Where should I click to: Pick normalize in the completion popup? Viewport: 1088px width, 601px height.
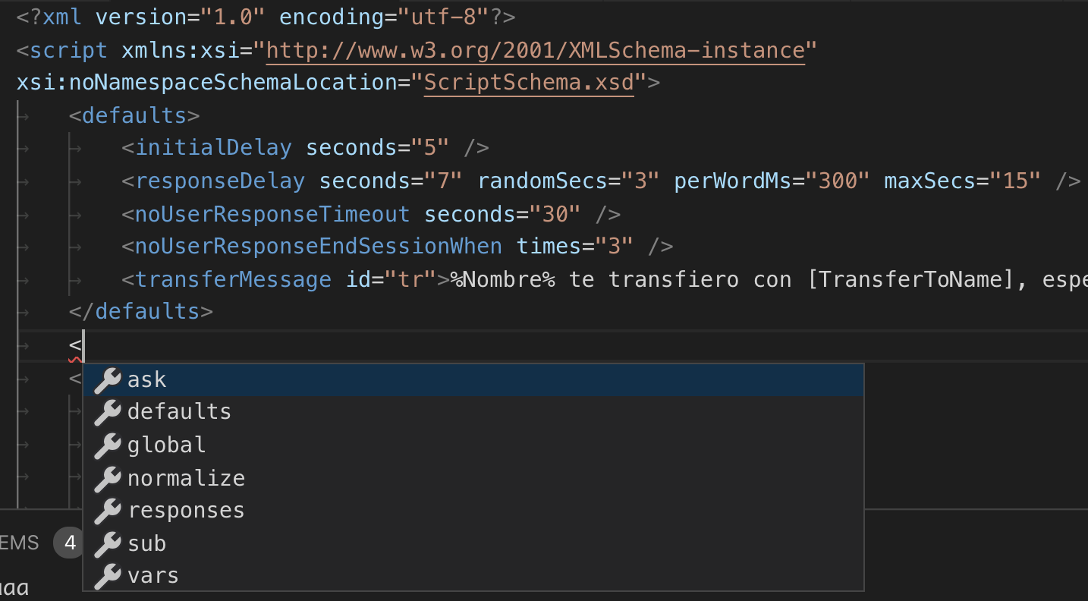473,478
